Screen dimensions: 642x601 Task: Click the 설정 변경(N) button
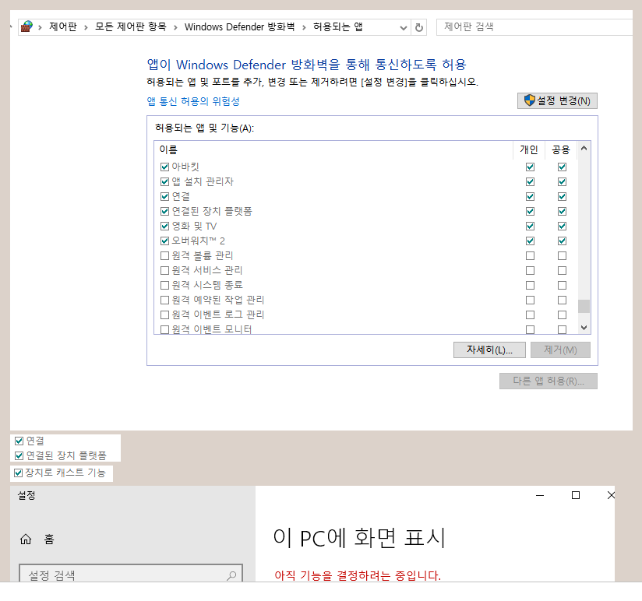click(x=557, y=100)
